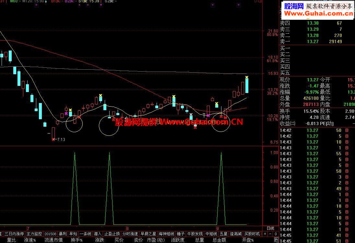Select the 止盈止损 indicator tab
This screenshot has height=243, width=355.
coord(112,234)
